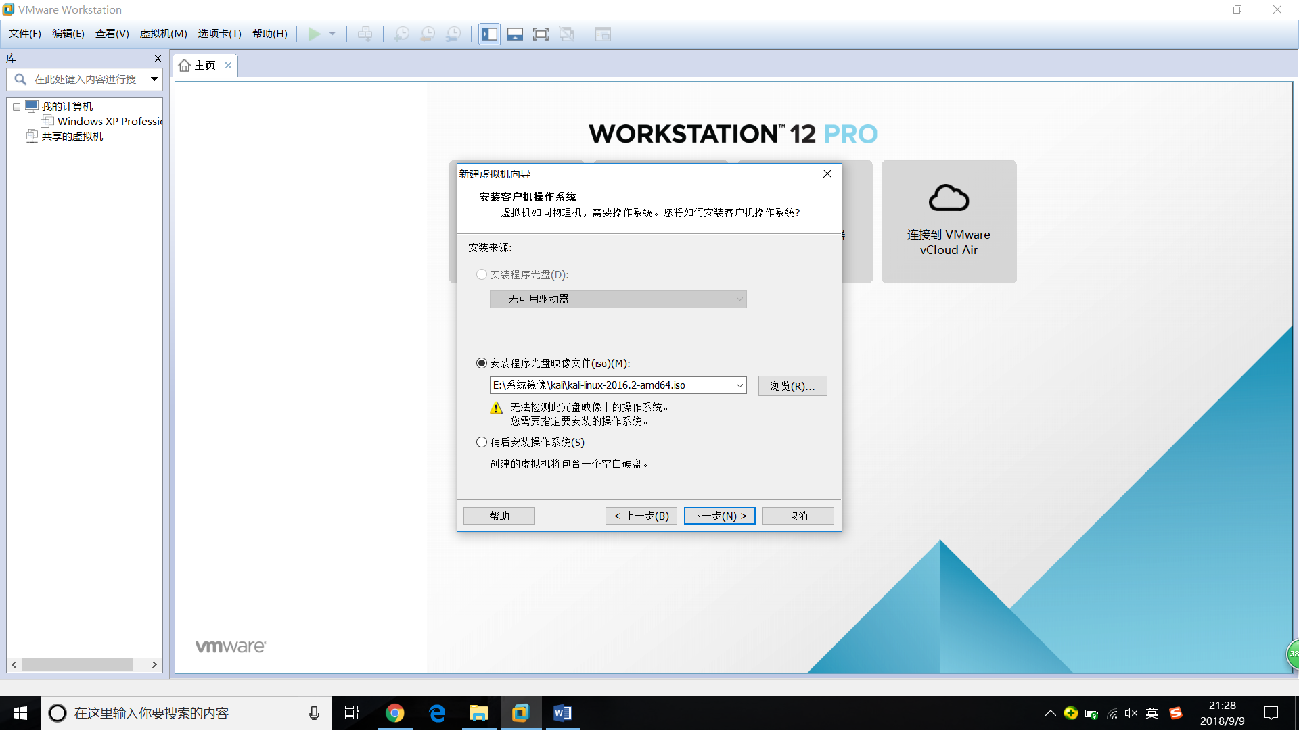Toggle the library sidebar view icon
Screen dimensions: 1299x730
pos(490,34)
